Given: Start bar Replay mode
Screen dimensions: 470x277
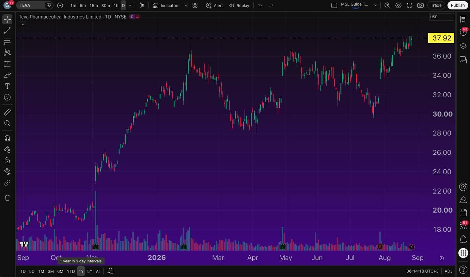Looking at the screenshot, I should tap(239, 6).
